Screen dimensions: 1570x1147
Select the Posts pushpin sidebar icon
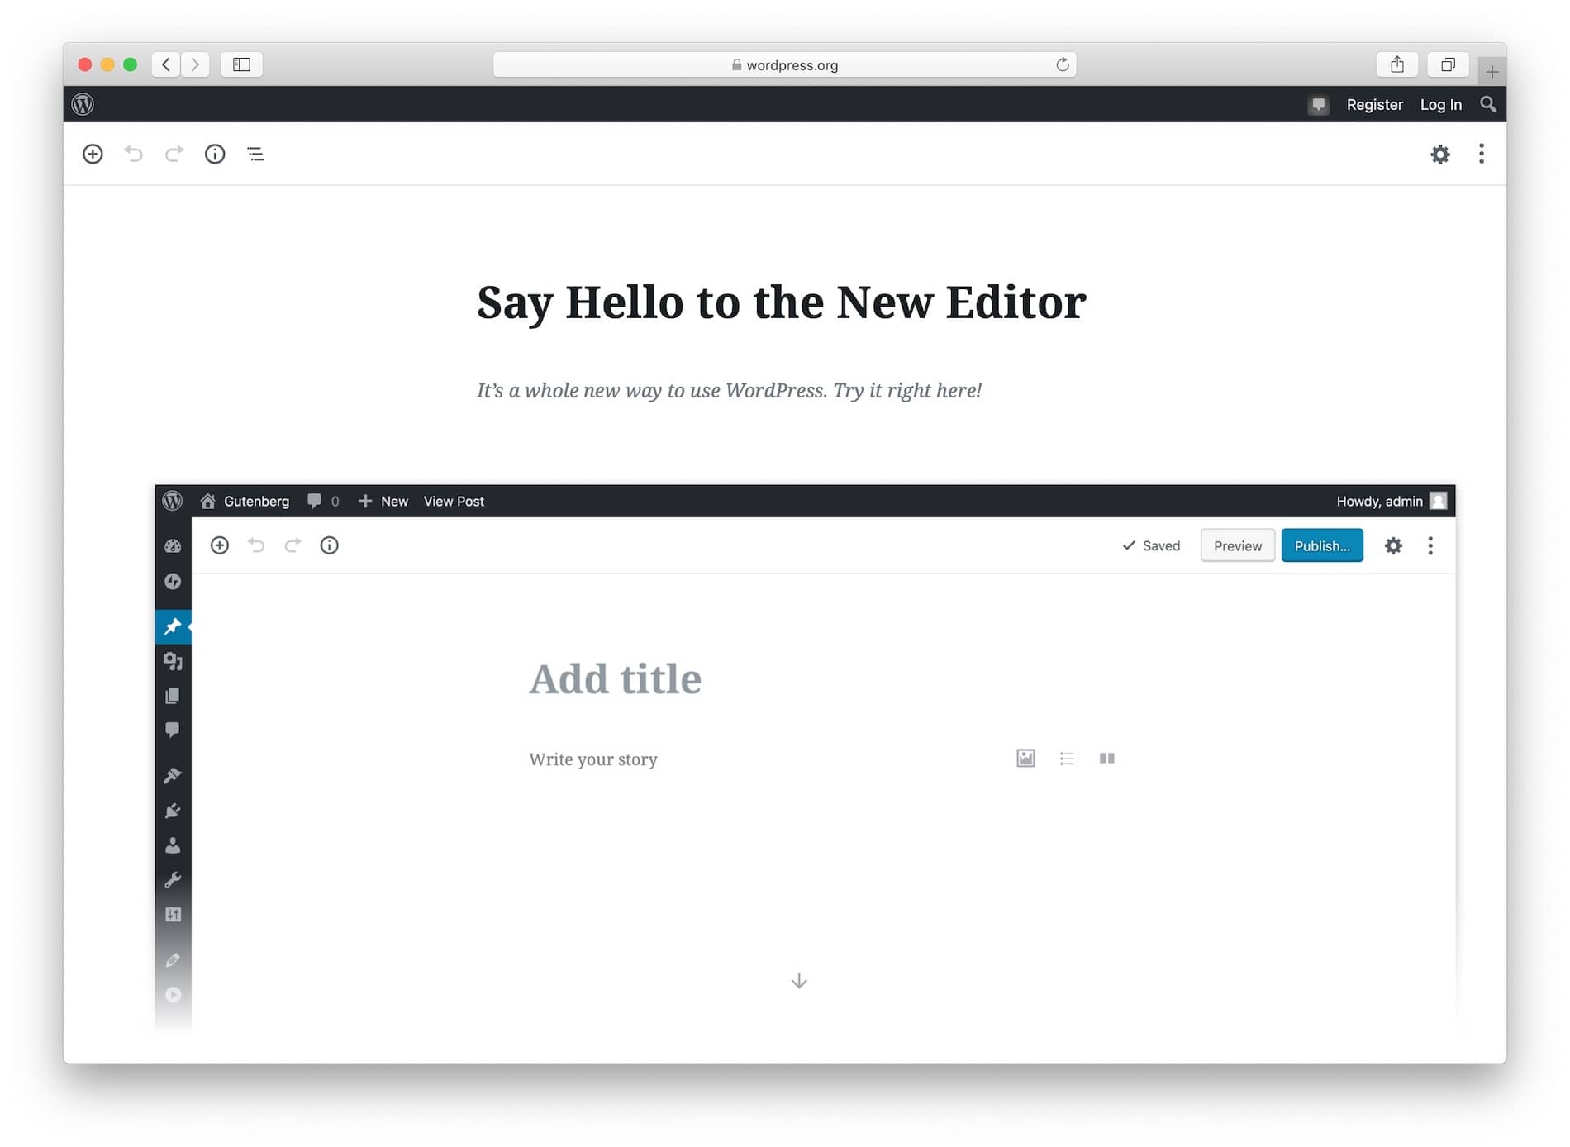coord(173,627)
